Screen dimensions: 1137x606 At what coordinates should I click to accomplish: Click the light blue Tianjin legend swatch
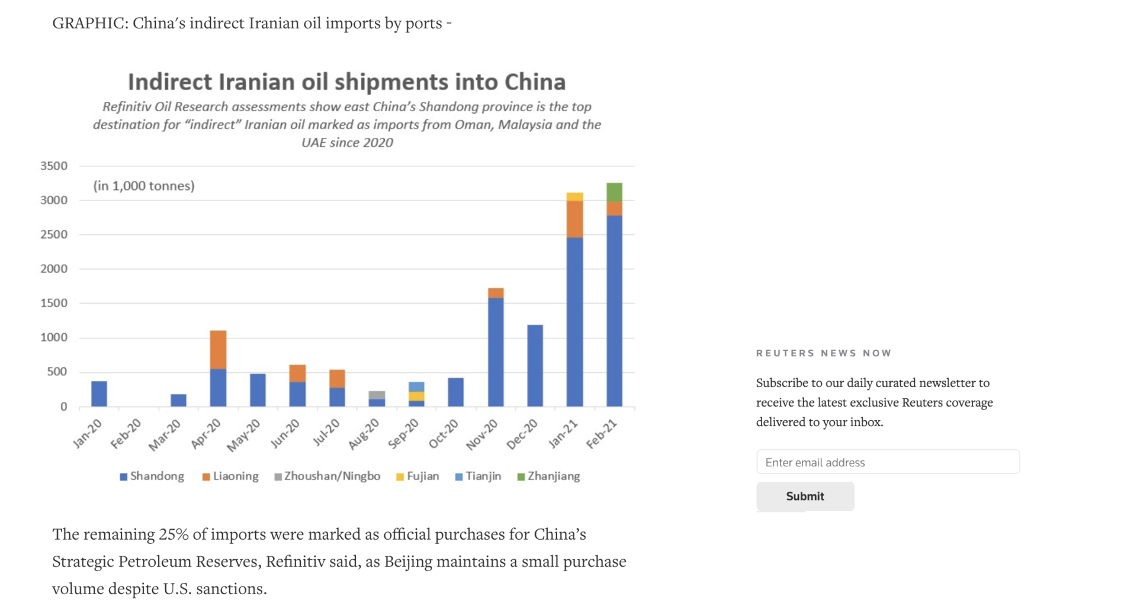click(x=458, y=476)
